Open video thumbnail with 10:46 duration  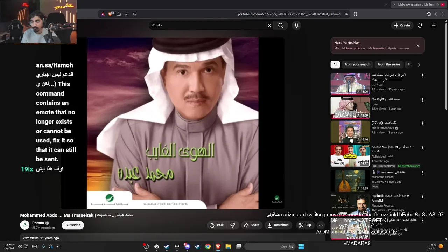click(350, 132)
